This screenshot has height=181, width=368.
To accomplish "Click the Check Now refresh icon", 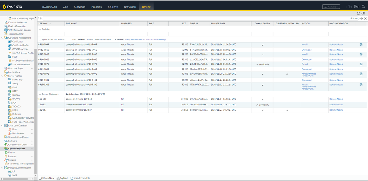I will 40,178.
